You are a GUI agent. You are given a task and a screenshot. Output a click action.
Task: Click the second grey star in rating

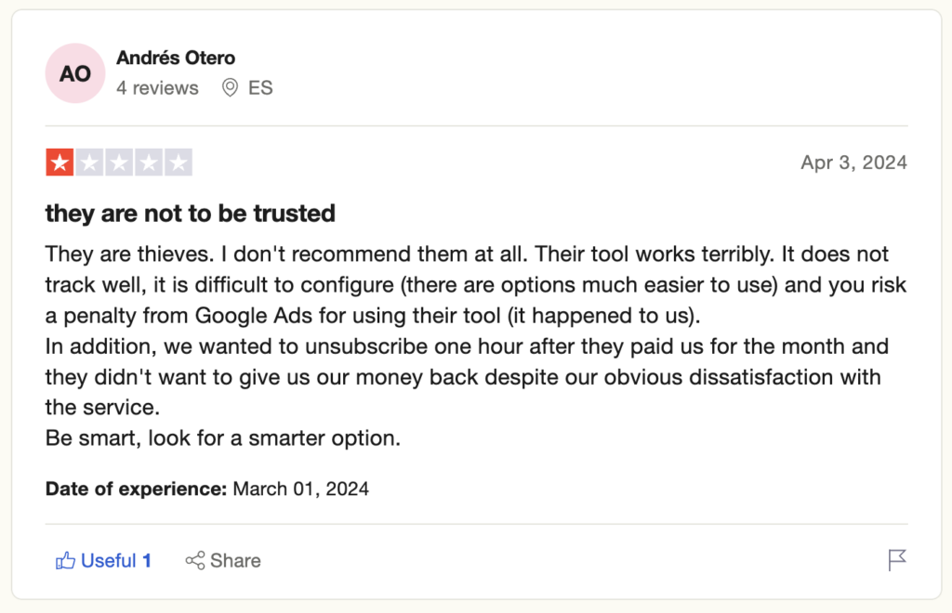point(89,163)
